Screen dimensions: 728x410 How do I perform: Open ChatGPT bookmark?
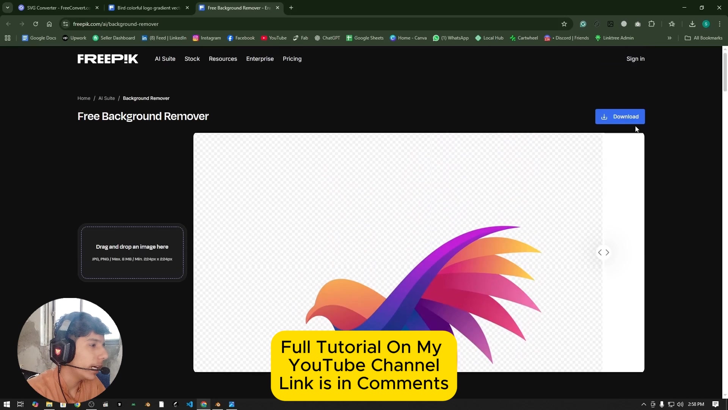(x=327, y=38)
